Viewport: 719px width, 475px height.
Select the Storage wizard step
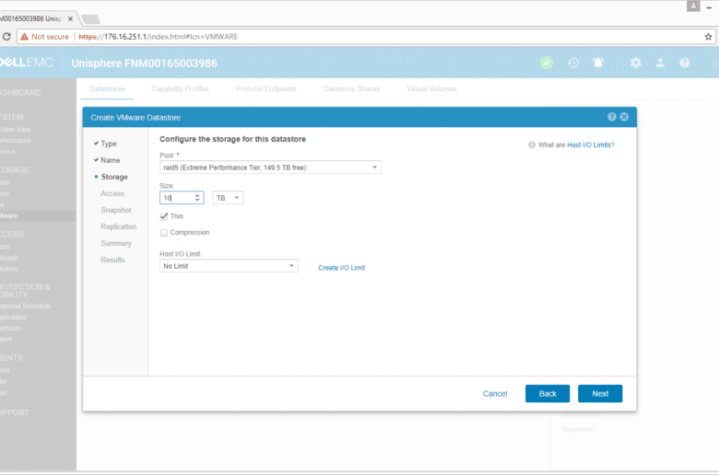point(114,177)
